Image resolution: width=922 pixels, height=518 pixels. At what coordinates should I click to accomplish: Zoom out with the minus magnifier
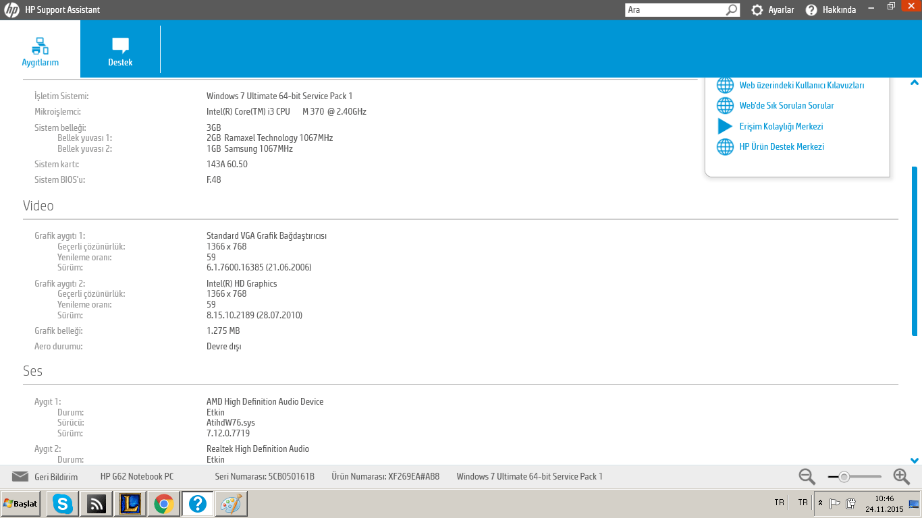coord(807,476)
